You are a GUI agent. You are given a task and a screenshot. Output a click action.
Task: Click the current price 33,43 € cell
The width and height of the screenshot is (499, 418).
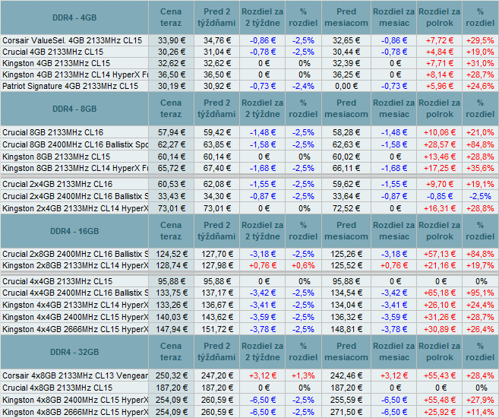(x=172, y=196)
